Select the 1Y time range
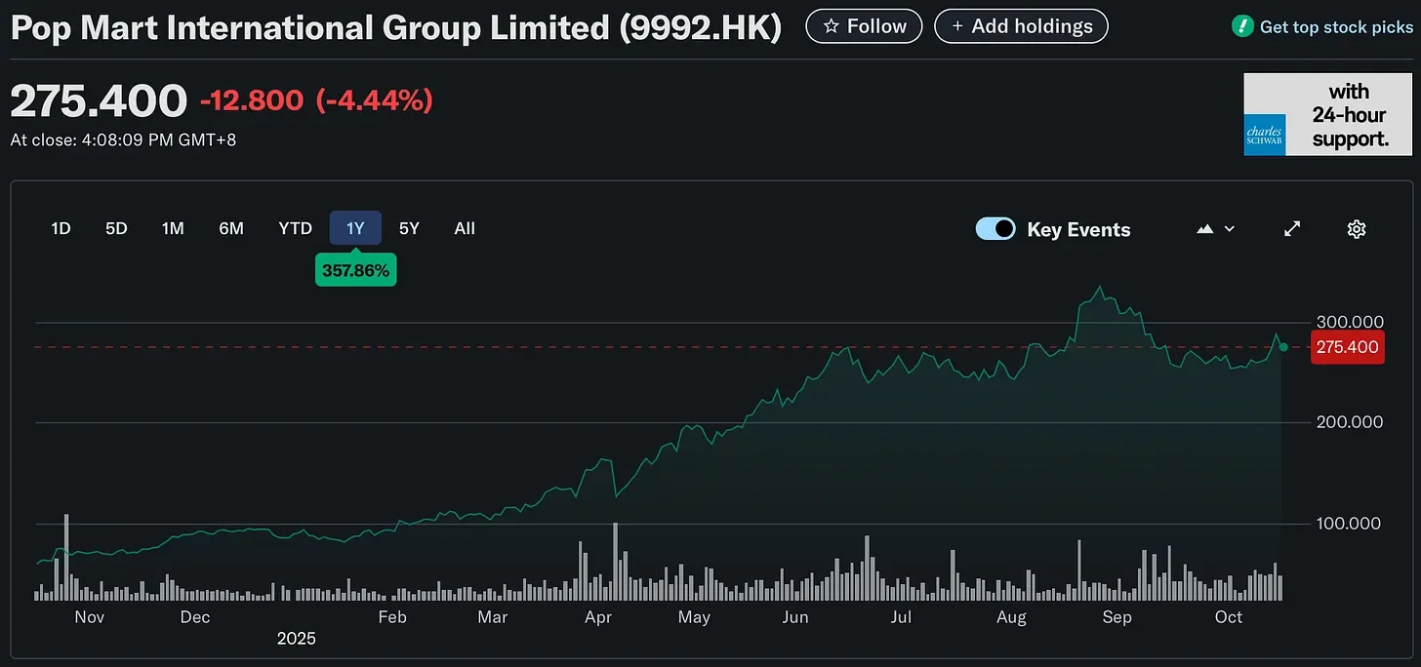This screenshot has width=1421, height=667. [x=355, y=228]
